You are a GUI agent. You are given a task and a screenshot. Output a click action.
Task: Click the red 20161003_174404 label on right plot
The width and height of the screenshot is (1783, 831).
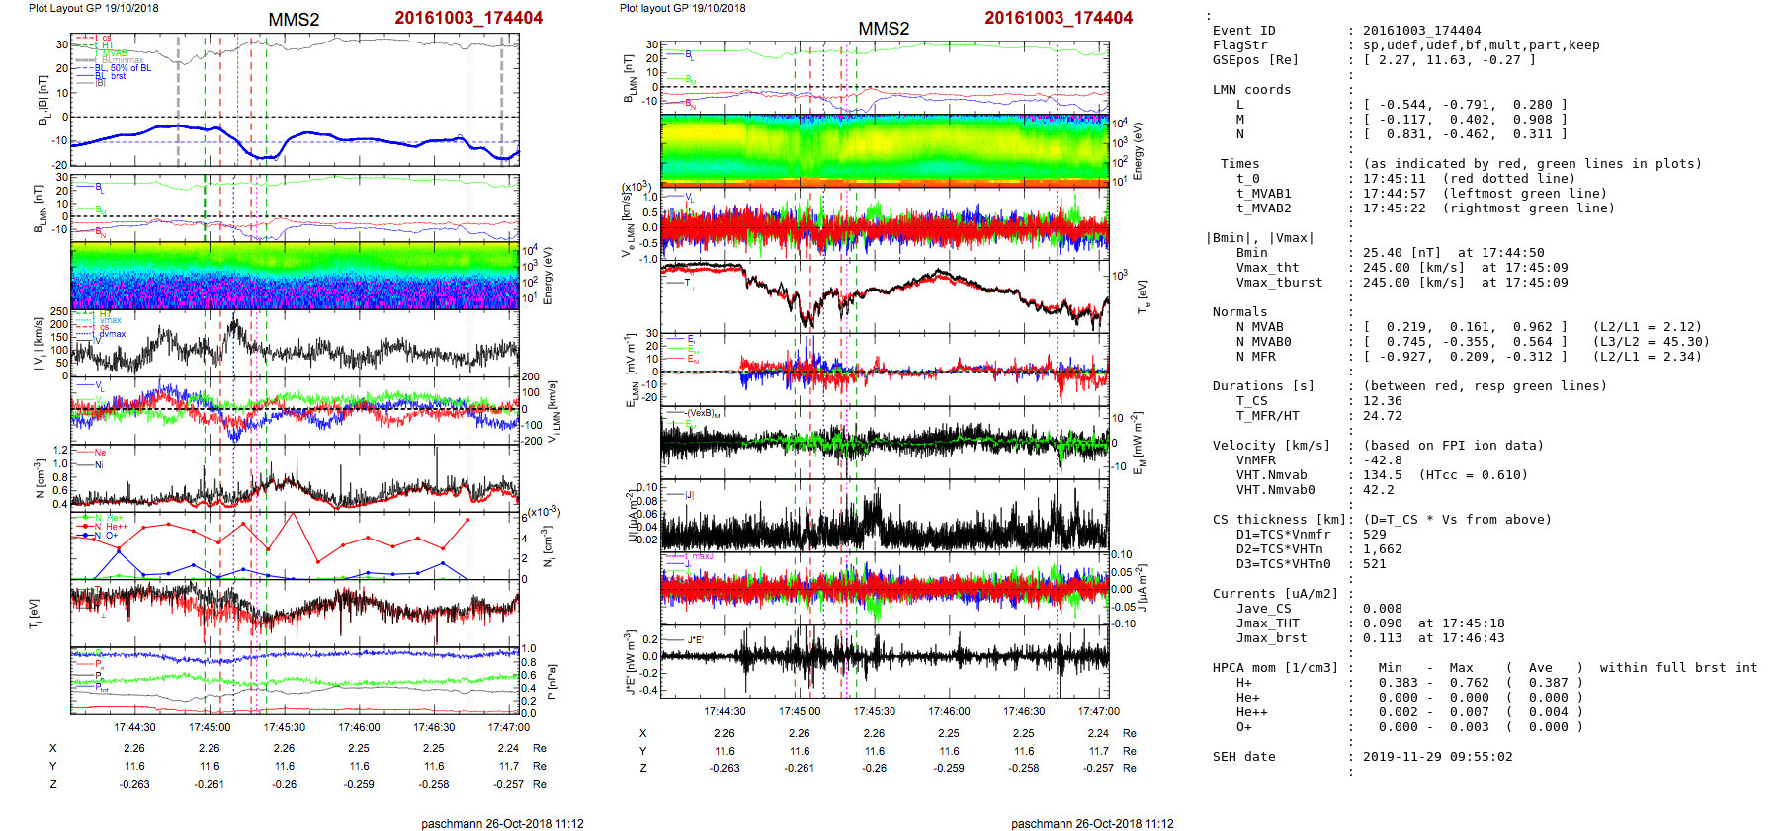tap(1058, 18)
